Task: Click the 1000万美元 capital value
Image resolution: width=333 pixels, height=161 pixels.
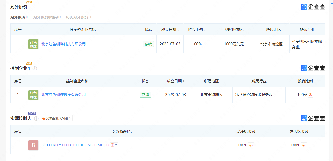Action: [234, 44]
